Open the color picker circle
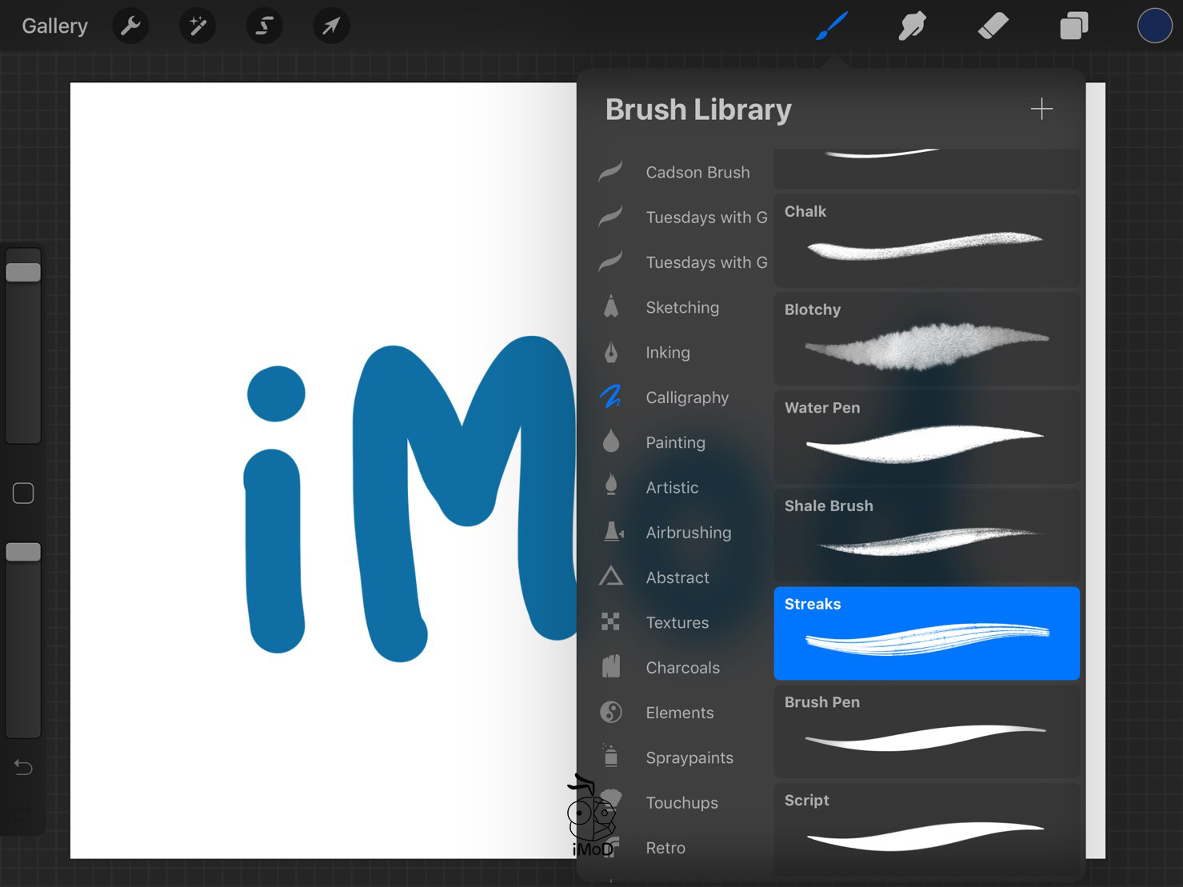This screenshot has width=1183, height=887. click(1155, 25)
